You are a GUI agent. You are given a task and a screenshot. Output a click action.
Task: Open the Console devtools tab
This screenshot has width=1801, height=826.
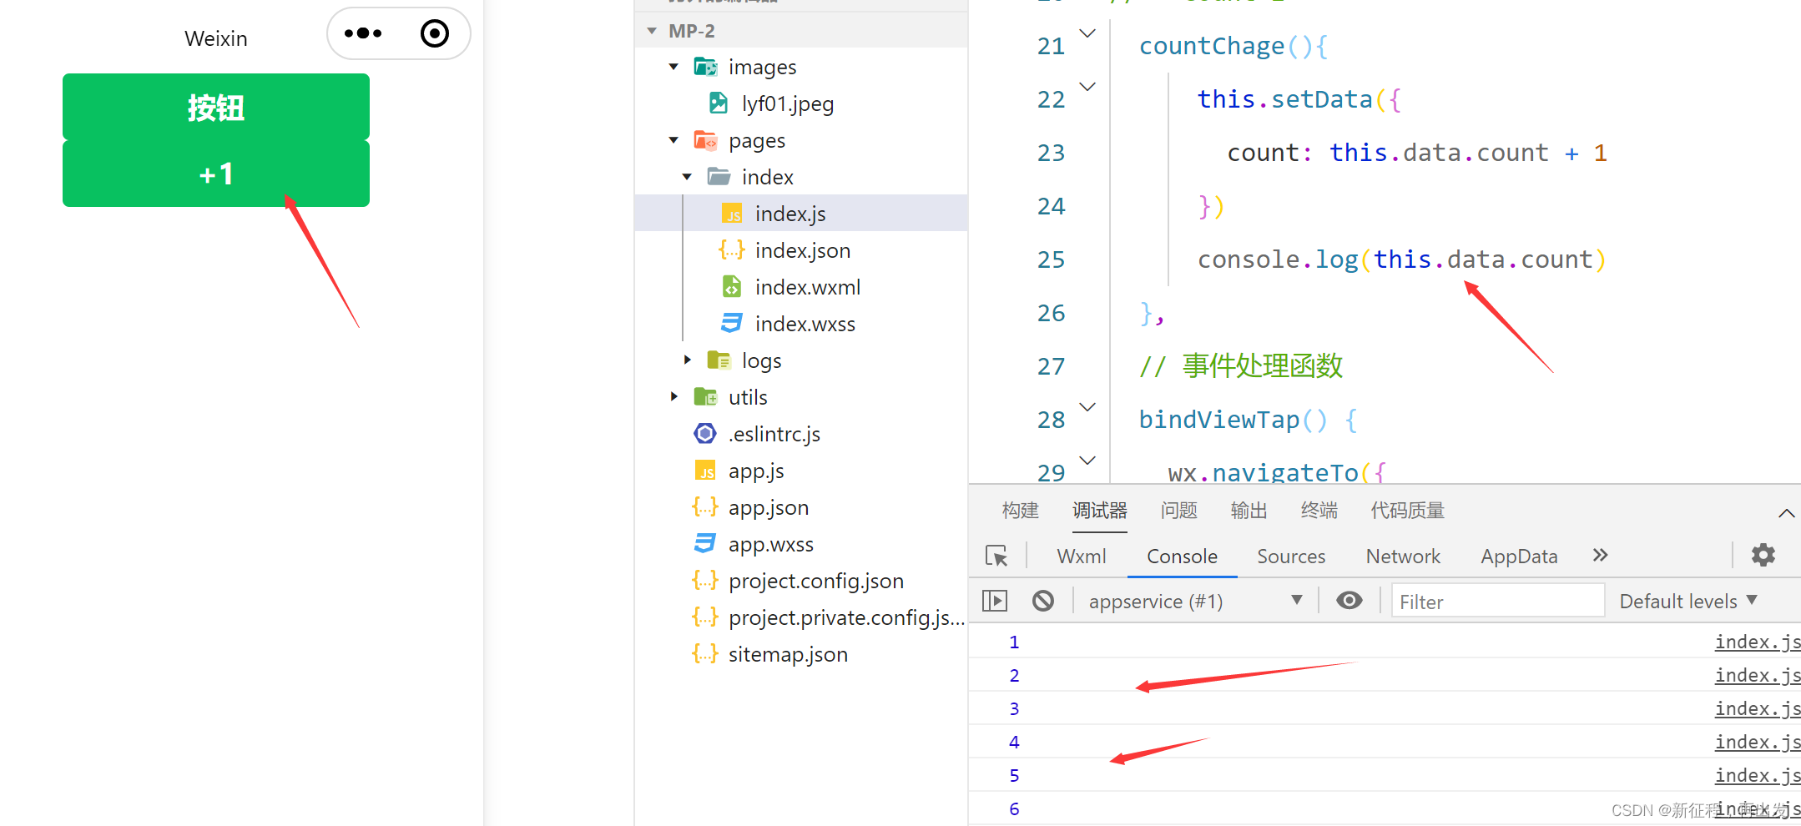point(1182,557)
